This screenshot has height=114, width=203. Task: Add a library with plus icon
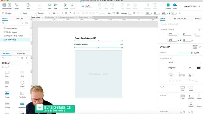(18, 58)
